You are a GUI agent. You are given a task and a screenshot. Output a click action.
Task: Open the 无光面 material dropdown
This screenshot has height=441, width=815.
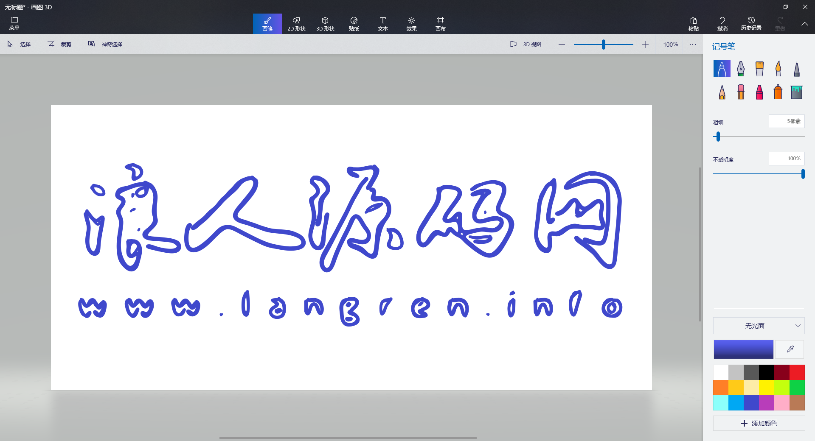point(759,326)
